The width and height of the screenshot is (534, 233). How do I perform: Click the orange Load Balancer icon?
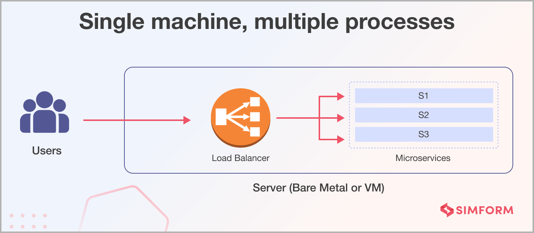pos(241,118)
